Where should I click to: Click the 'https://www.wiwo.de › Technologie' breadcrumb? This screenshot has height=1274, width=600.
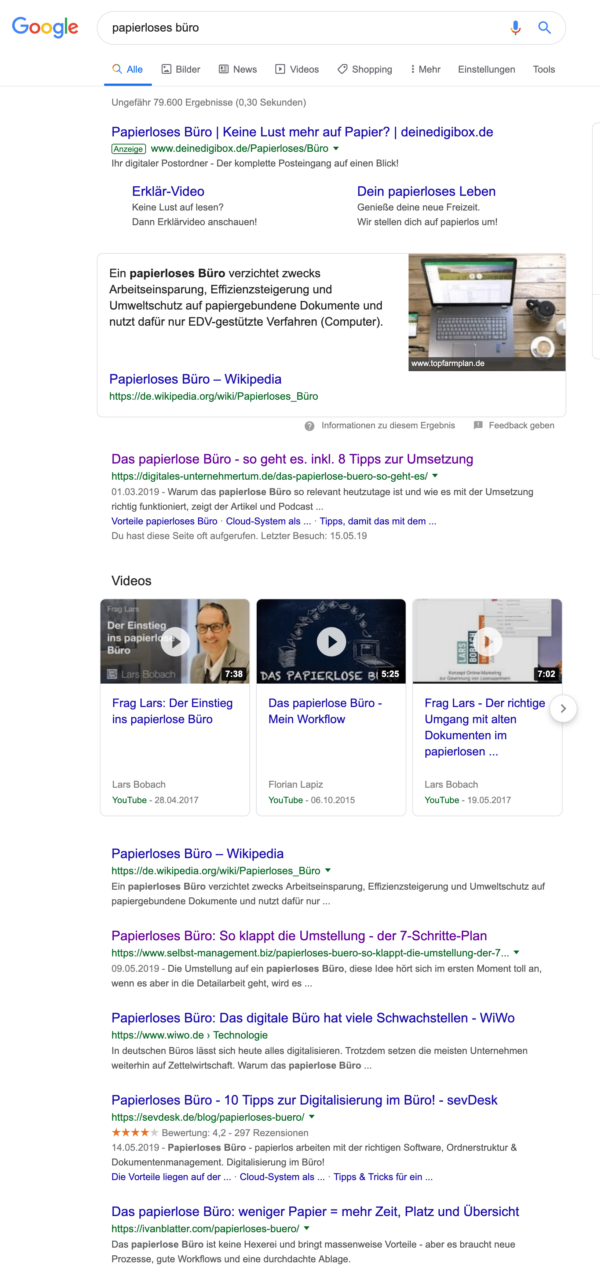(190, 1035)
